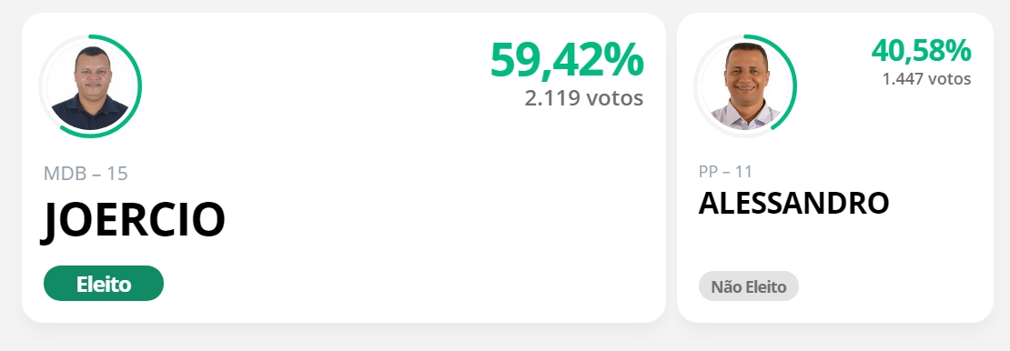The height and width of the screenshot is (351, 1010).
Task: Click Alessandro's candidate photo
Action: point(744,86)
